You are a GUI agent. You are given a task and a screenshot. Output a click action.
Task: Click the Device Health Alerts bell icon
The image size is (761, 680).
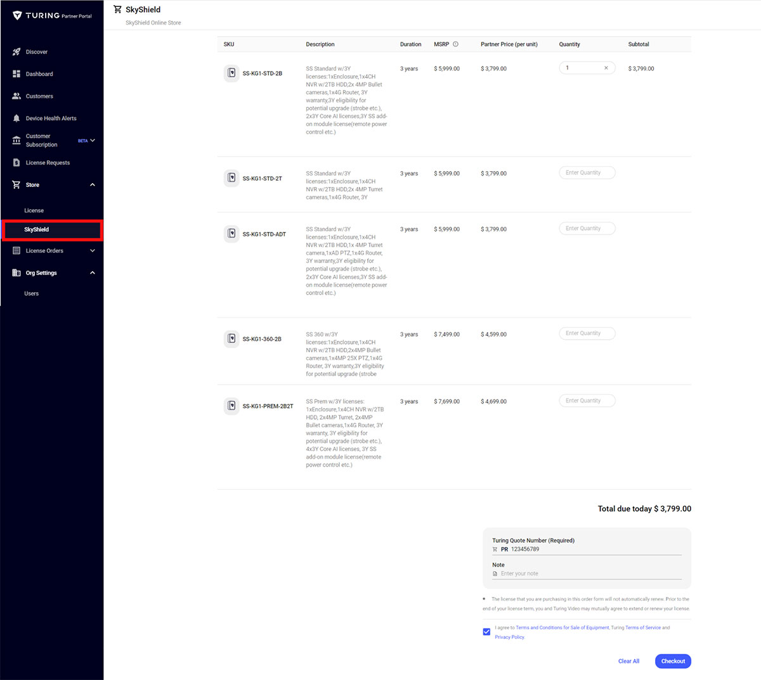tap(16, 119)
